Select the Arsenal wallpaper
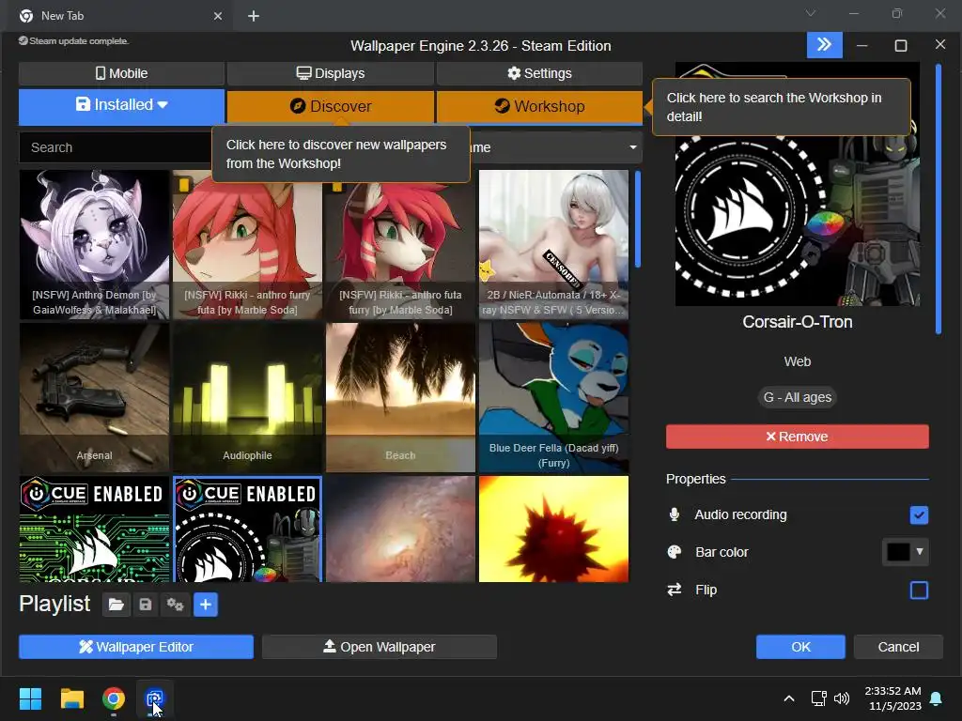This screenshot has width=962, height=721. (x=95, y=398)
